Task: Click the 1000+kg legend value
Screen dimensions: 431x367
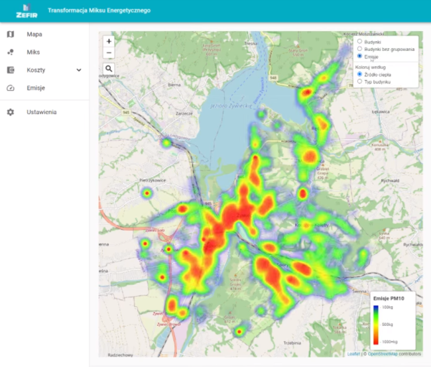Action: coord(390,342)
